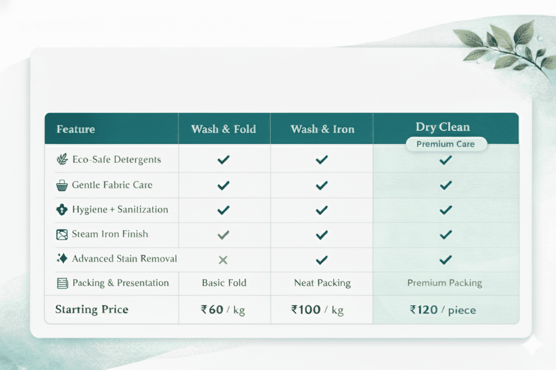This screenshot has width=556, height=370.
Task: Click the Hygiene + Sanitization cross icon
Action: tap(62, 209)
